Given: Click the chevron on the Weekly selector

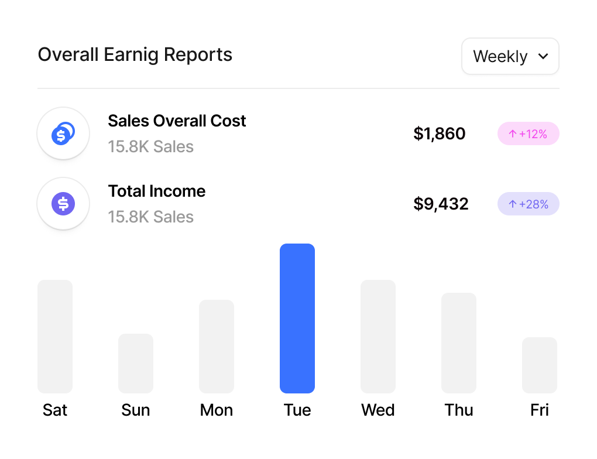Looking at the screenshot, I should tap(544, 56).
